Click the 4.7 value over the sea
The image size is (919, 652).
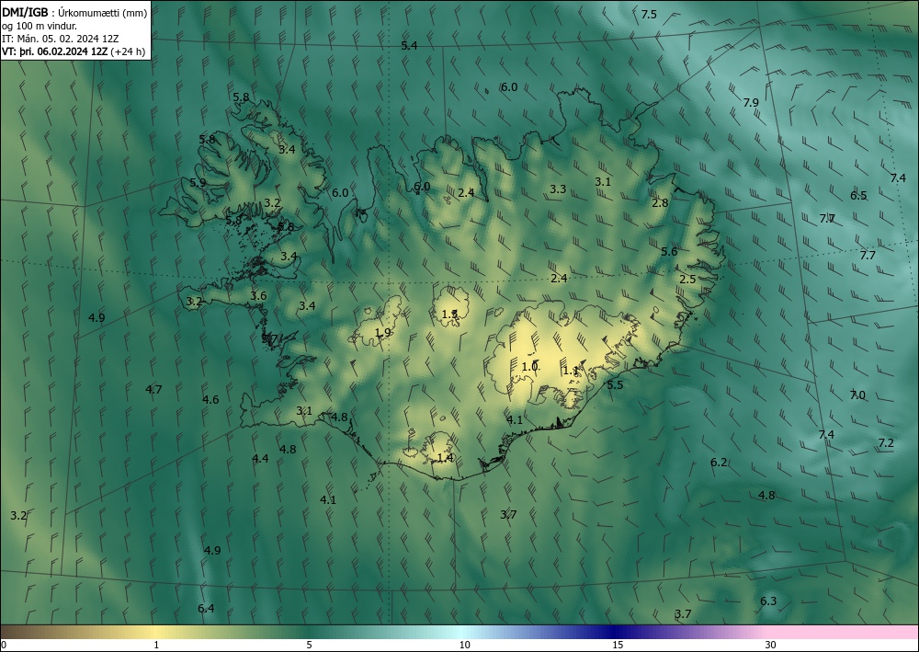pyautogui.click(x=153, y=389)
